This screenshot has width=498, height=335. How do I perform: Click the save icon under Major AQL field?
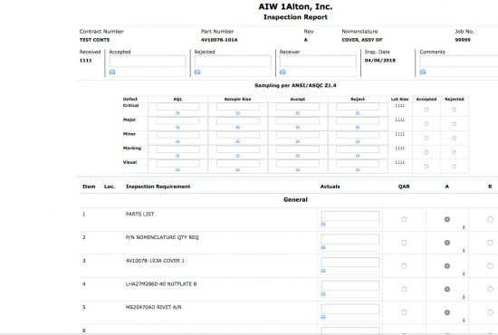pyautogui.click(x=177, y=128)
